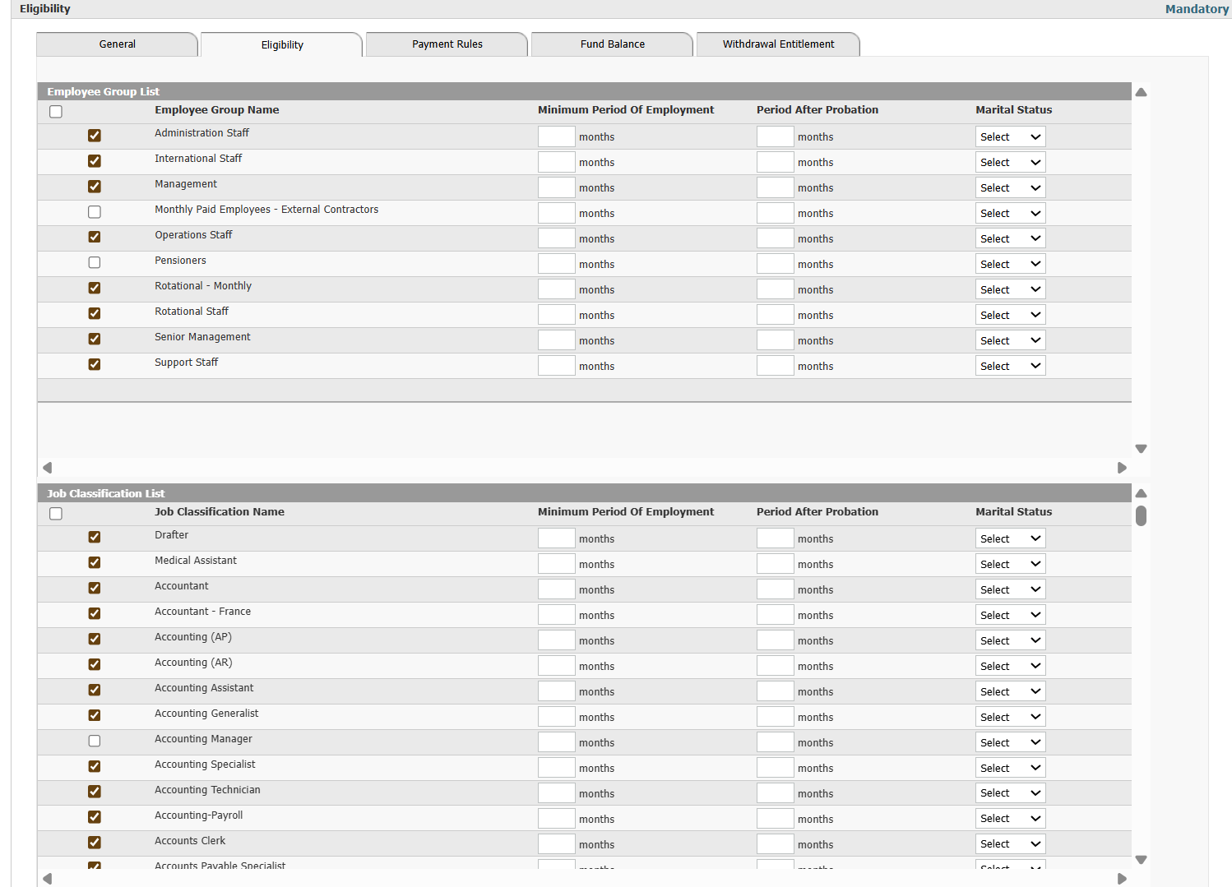Open Marital Status dropdown for Accounting Technician
Image resolution: width=1232 pixels, height=887 pixels.
pyautogui.click(x=1011, y=794)
